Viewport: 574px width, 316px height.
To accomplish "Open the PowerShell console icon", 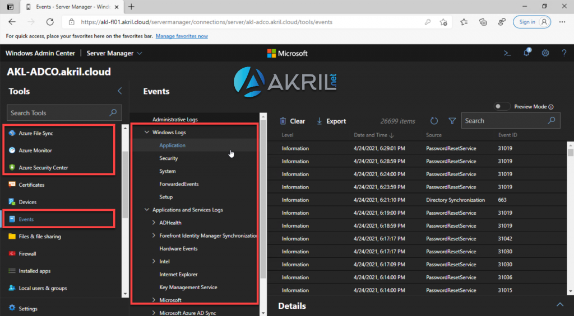I will (x=507, y=53).
